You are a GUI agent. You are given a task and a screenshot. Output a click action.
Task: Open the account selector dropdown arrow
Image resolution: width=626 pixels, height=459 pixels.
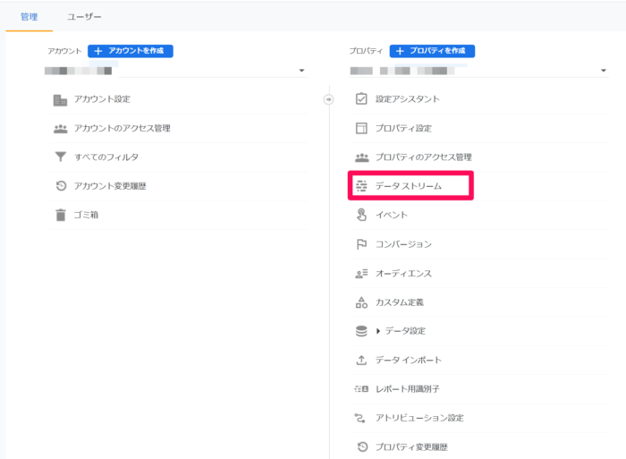[302, 71]
